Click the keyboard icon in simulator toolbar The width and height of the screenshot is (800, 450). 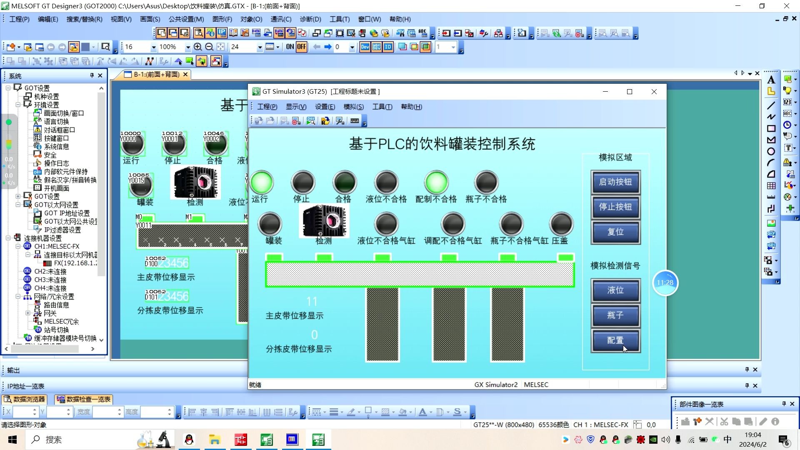coord(355,121)
